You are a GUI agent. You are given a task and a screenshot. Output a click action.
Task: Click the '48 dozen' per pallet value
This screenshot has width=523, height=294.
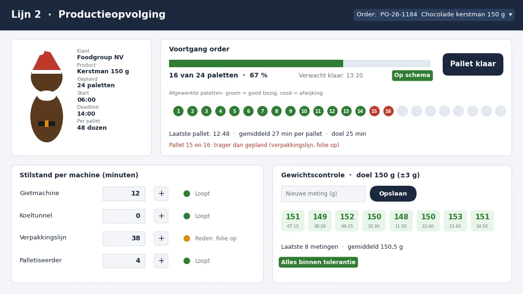92,128
